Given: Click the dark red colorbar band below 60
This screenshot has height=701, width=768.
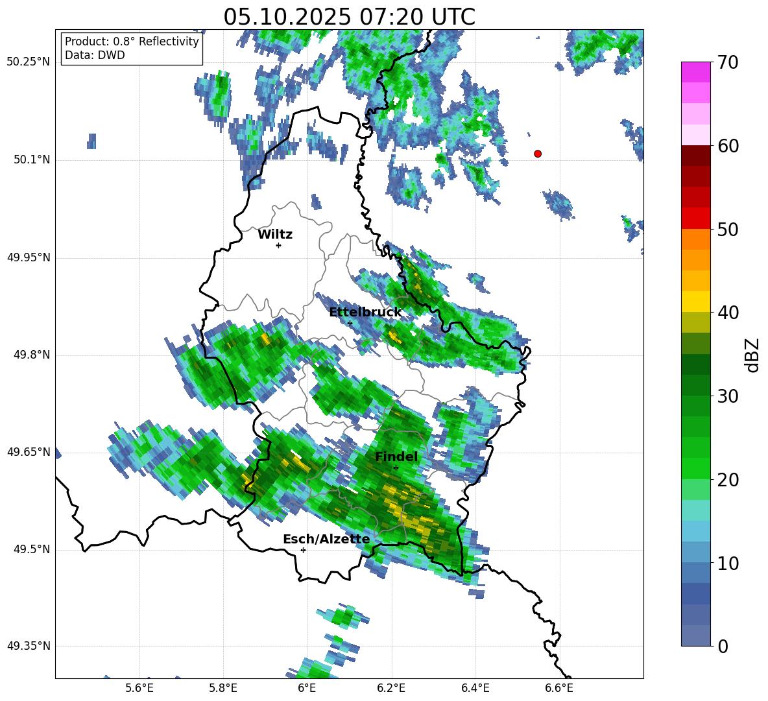Looking at the screenshot, I should pyautogui.click(x=695, y=156).
